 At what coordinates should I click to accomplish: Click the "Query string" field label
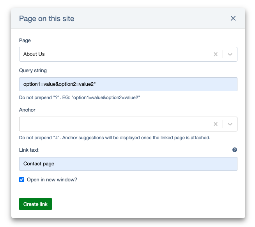[x=33, y=71]
